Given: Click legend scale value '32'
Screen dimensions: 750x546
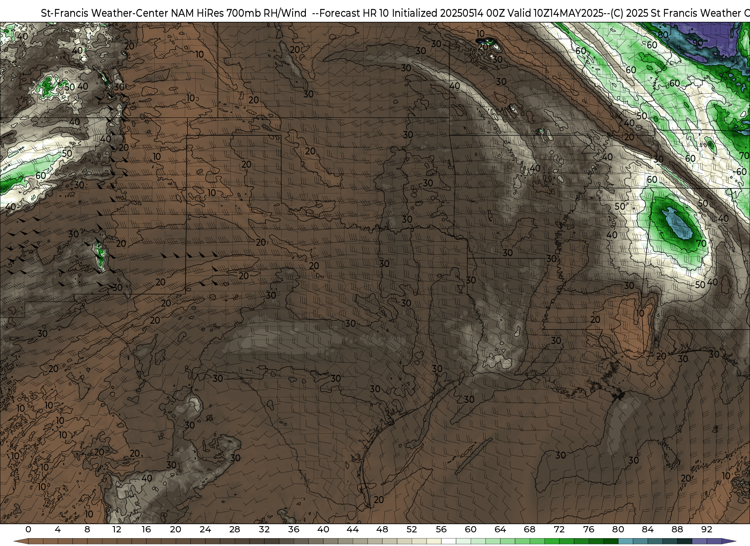Looking at the screenshot, I should coord(264,529).
